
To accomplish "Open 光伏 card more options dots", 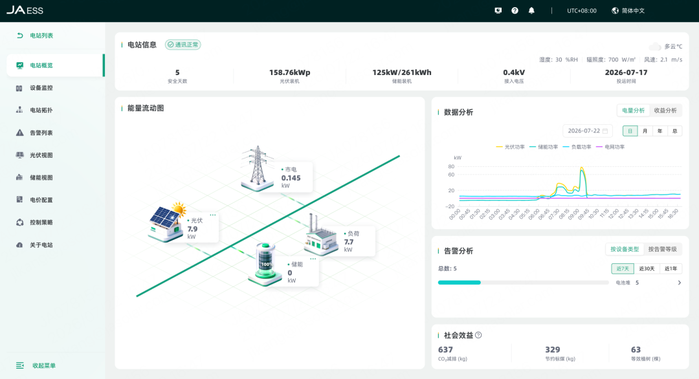I will [213, 215].
